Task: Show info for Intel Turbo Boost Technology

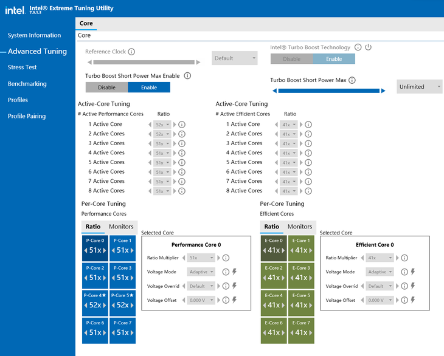Action: click(x=358, y=47)
